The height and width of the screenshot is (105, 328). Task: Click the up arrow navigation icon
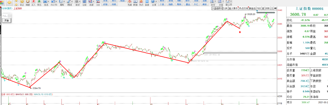16,1
